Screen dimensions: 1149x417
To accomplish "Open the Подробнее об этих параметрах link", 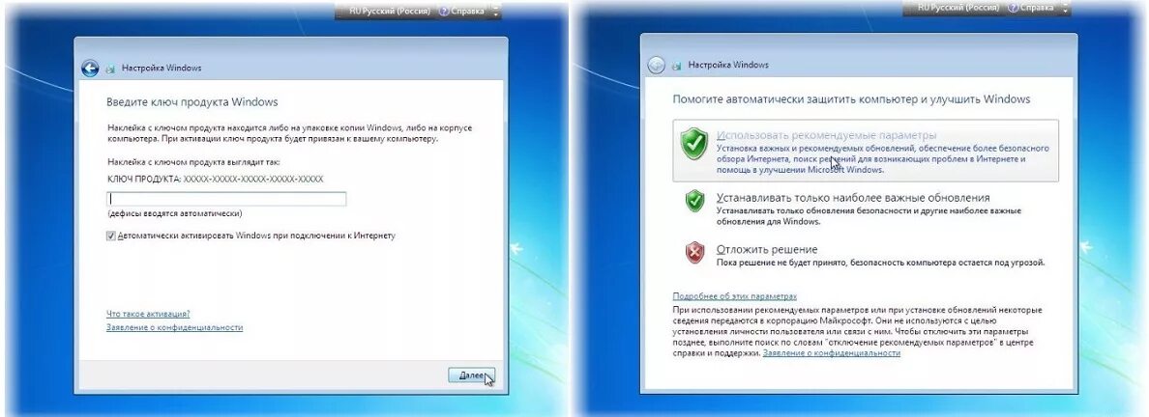I will (x=734, y=296).
